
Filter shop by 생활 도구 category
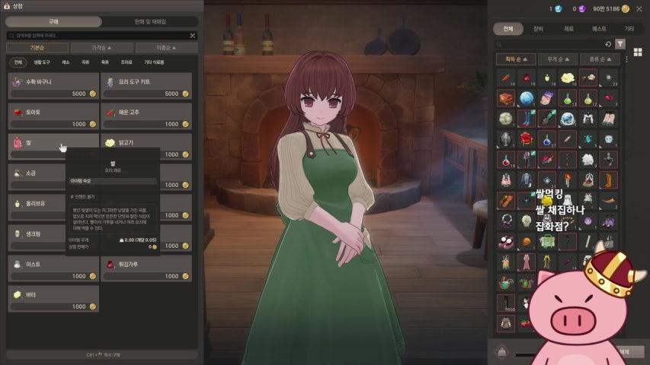click(x=42, y=62)
